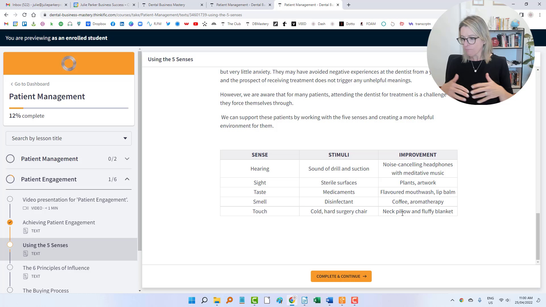Viewport: 546px width, 307px height.
Task: Click the Facebook bookmark icon
Action: coord(113,24)
